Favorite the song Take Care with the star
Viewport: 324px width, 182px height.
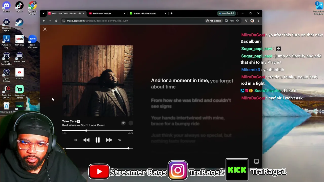123,123
